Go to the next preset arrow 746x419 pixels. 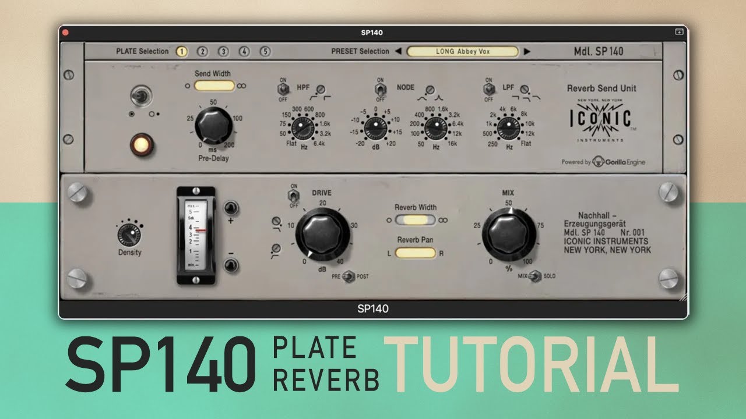pos(527,51)
